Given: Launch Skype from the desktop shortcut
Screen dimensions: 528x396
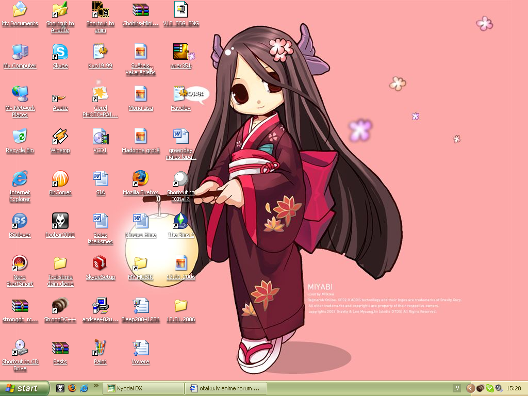Looking at the screenshot, I should [60, 52].
